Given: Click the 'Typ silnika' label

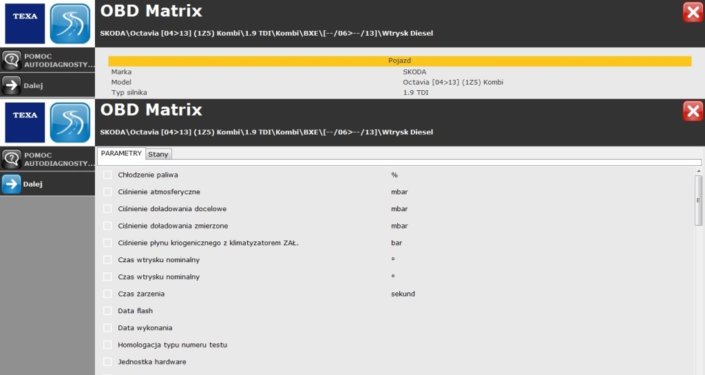Looking at the screenshot, I should coord(129,92).
